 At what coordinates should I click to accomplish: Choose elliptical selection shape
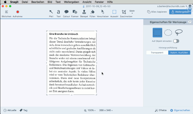click(x=168, y=33)
